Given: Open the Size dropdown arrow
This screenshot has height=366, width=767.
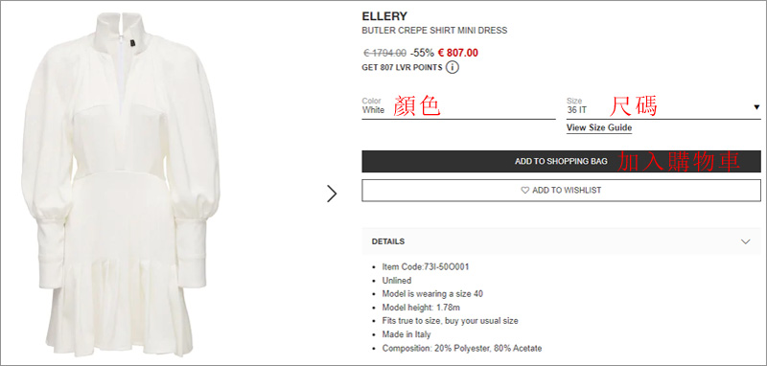Looking at the screenshot, I should 756,107.
